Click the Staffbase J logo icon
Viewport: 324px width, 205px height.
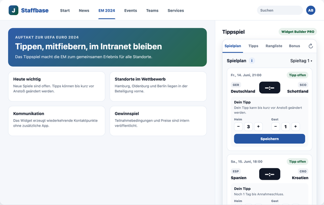[x=14, y=10]
